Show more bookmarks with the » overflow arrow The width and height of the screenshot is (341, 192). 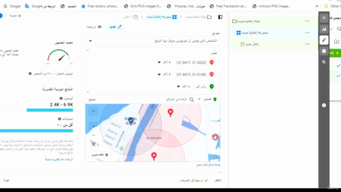point(317,6)
